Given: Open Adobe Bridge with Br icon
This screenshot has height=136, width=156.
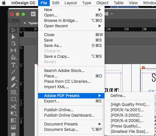Looking at the screenshot, I should tap(33, 14).
